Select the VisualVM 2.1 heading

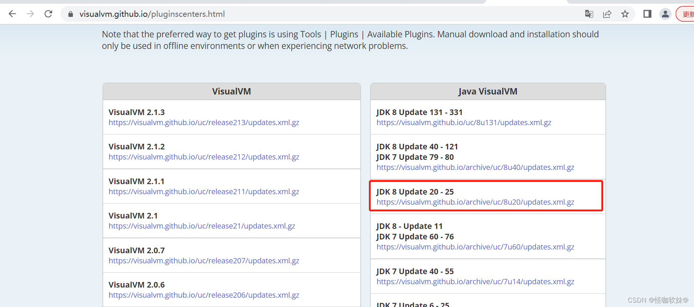tap(133, 215)
